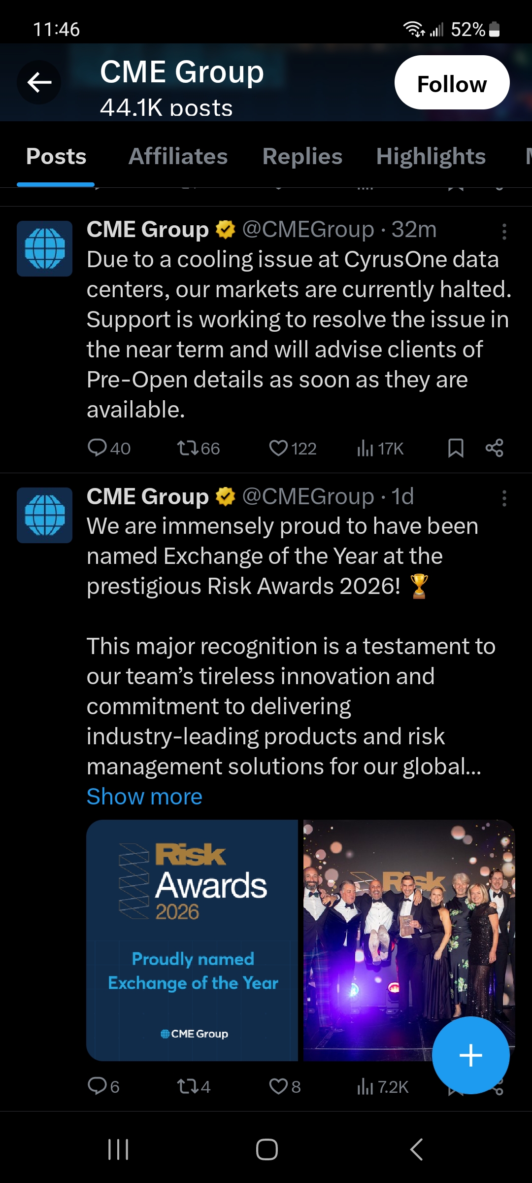Like the markets halted post
The width and height of the screenshot is (532, 1183).
coord(278,448)
